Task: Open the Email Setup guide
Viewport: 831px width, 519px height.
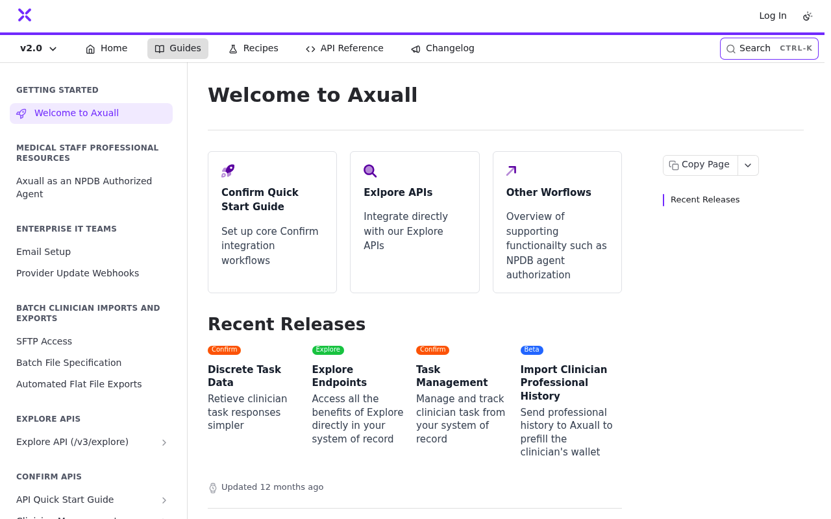Action: (91, 252)
